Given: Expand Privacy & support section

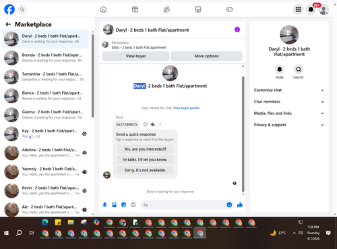Looking at the screenshot, I should [289, 125].
